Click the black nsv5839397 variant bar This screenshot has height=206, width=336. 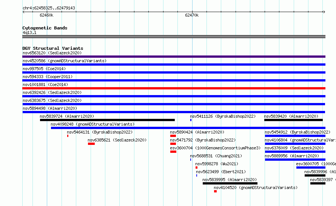[x=318, y=183]
